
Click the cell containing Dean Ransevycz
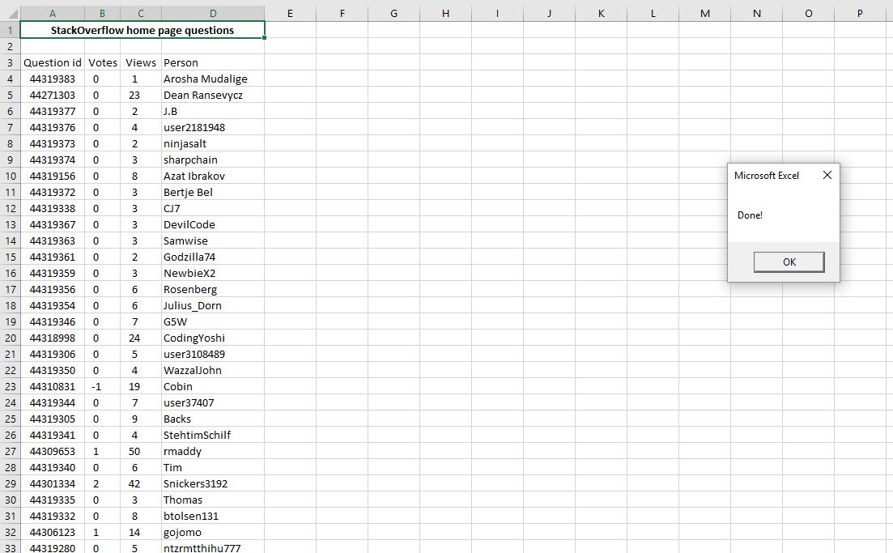tap(213, 95)
